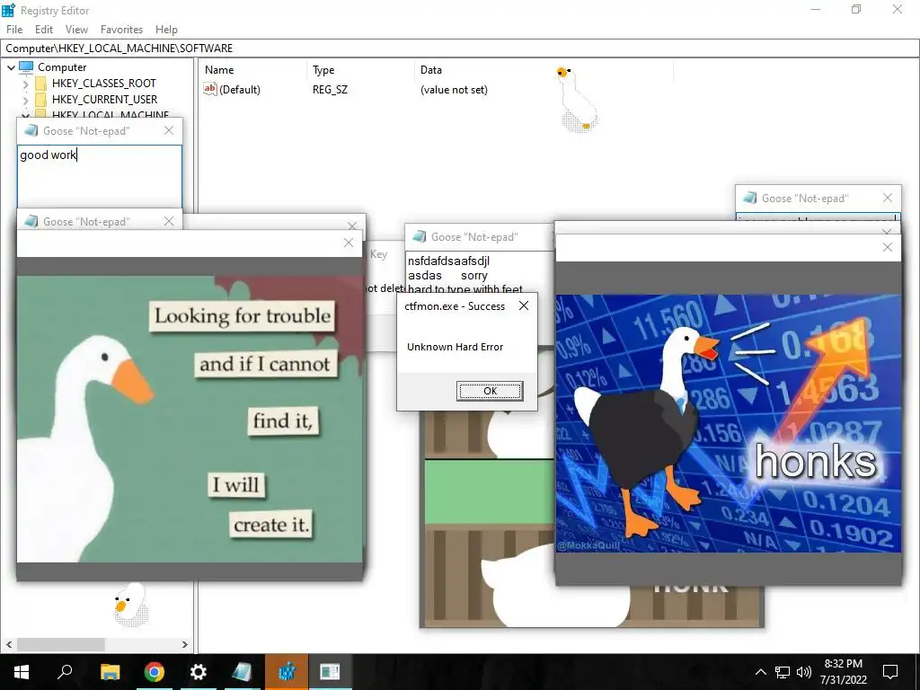This screenshot has height=690, width=920.
Task: Open the Favorites menu
Action: pos(121,30)
